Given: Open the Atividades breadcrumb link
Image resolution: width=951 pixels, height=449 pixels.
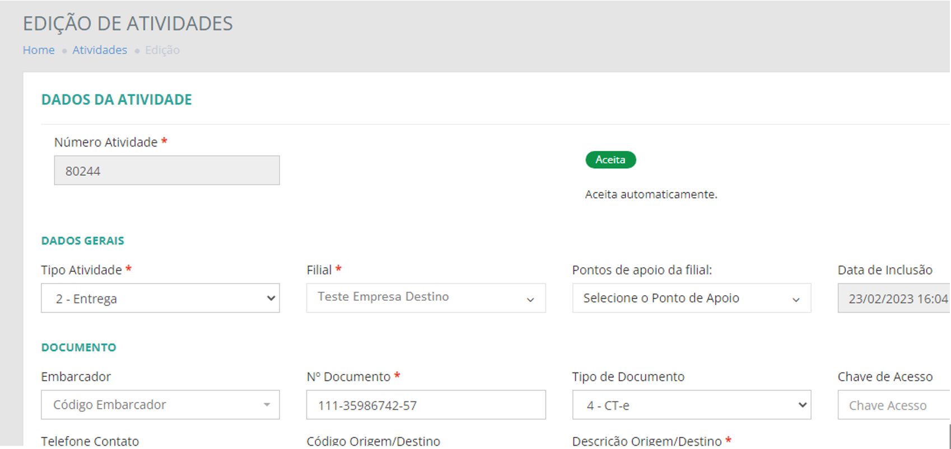Looking at the screenshot, I should [100, 50].
